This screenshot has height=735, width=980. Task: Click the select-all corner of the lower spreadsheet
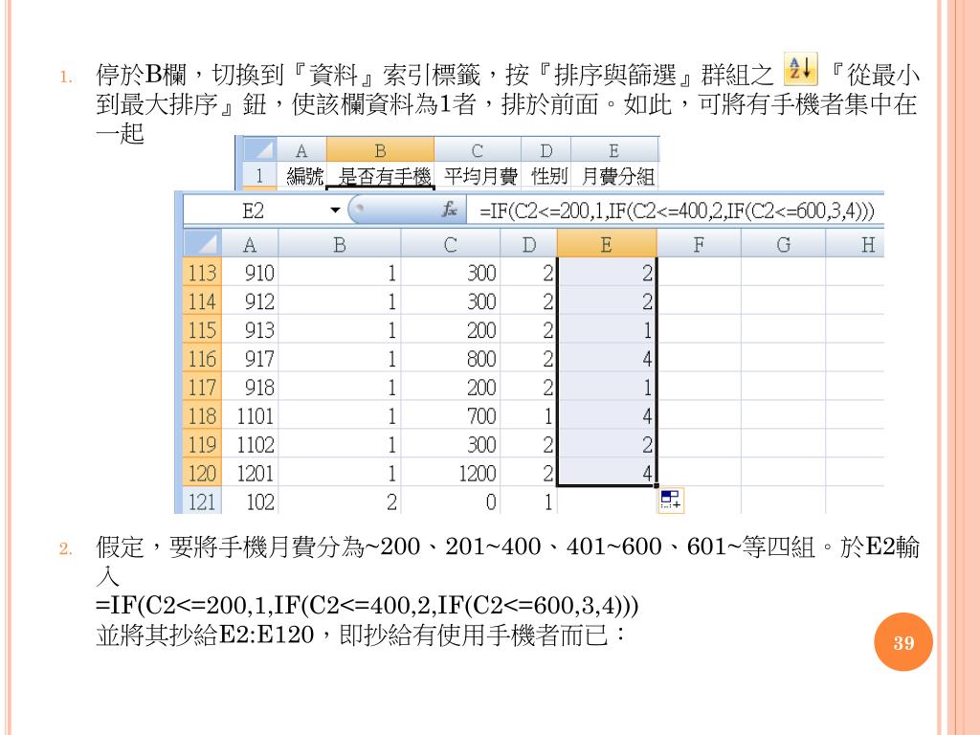point(202,244)
